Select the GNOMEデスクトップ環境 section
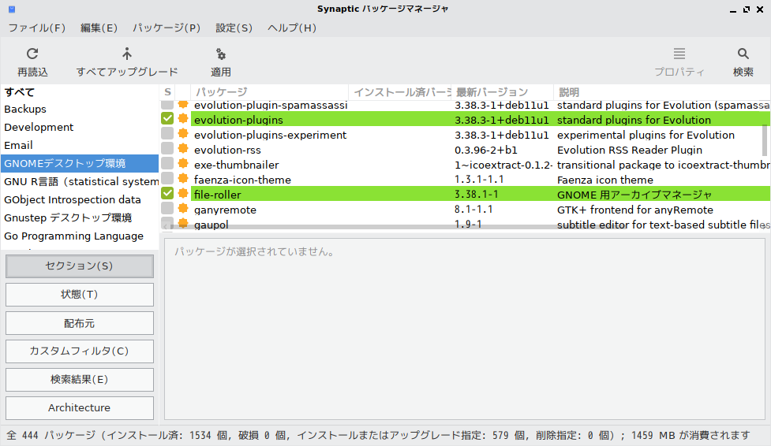 point(80,164)
